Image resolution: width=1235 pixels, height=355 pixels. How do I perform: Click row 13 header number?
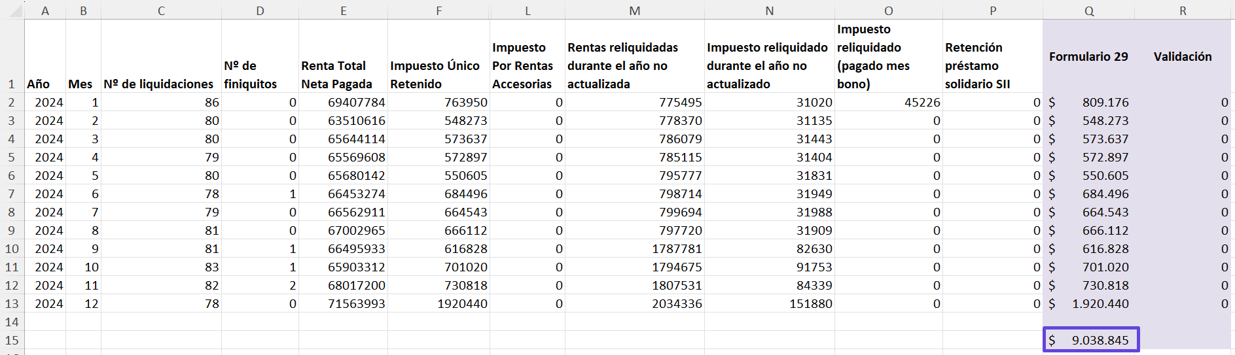(x=12, y=303)
